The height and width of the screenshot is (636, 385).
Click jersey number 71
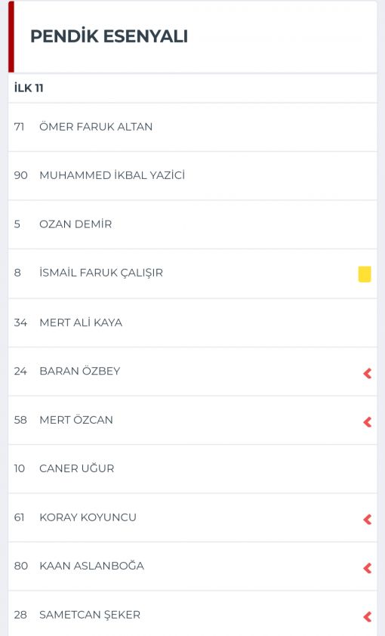tap(19, 127)
